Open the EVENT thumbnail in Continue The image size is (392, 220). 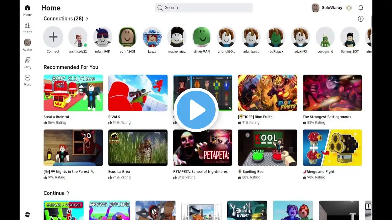point(247,210)
